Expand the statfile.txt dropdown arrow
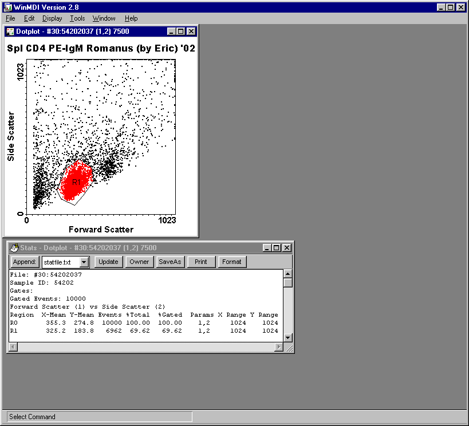 (x=84, y=262)
